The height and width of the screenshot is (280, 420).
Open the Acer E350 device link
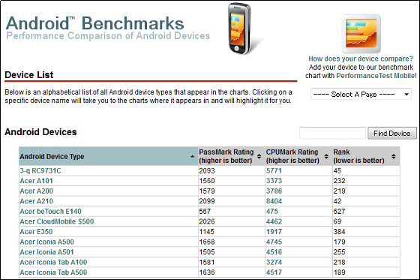(36, 232)
